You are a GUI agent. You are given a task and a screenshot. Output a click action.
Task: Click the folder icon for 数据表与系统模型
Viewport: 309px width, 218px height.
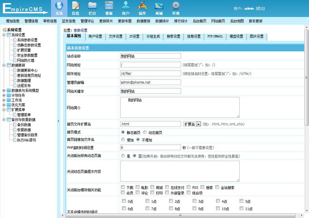9,91
